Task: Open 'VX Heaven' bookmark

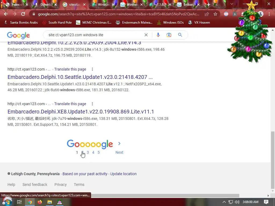Action: [x=199, y=23]
